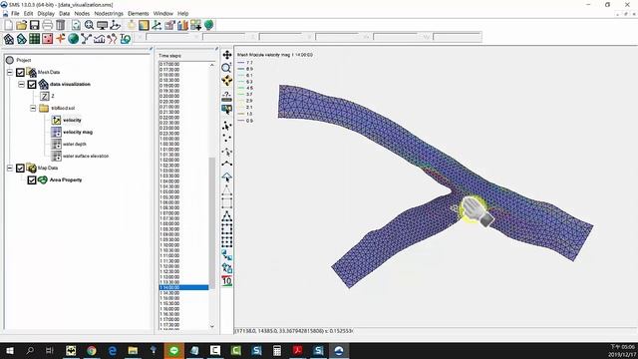
Task: Select the velocity mag dataset
Action: (x=78, y=133)
